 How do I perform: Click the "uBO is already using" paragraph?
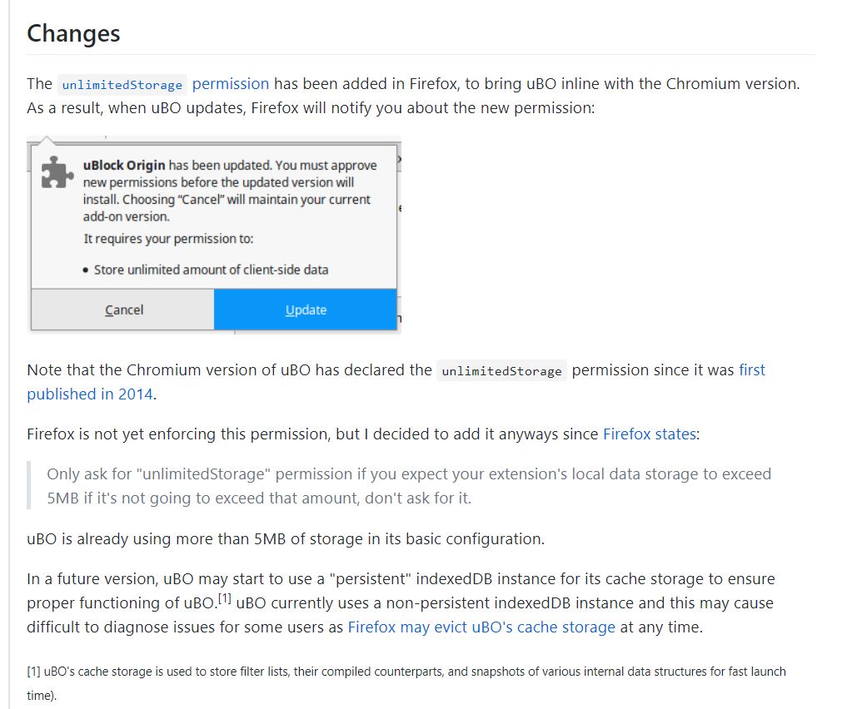[285, 538]
